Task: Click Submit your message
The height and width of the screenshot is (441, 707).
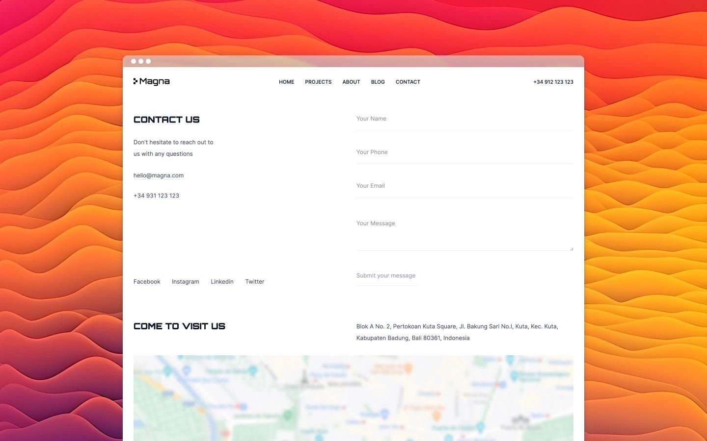Action: pyautogui.click(x=386, y=275)
